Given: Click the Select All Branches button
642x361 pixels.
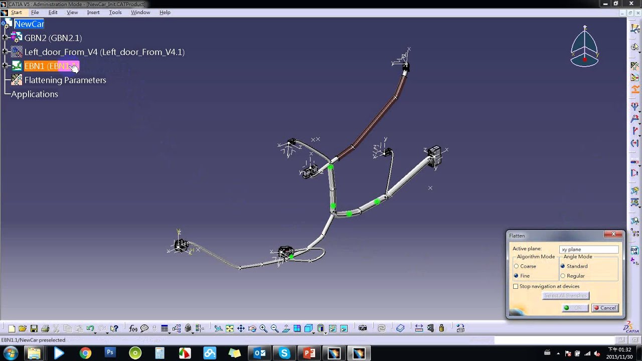Looking at the screenshot, I should (566, 296).
